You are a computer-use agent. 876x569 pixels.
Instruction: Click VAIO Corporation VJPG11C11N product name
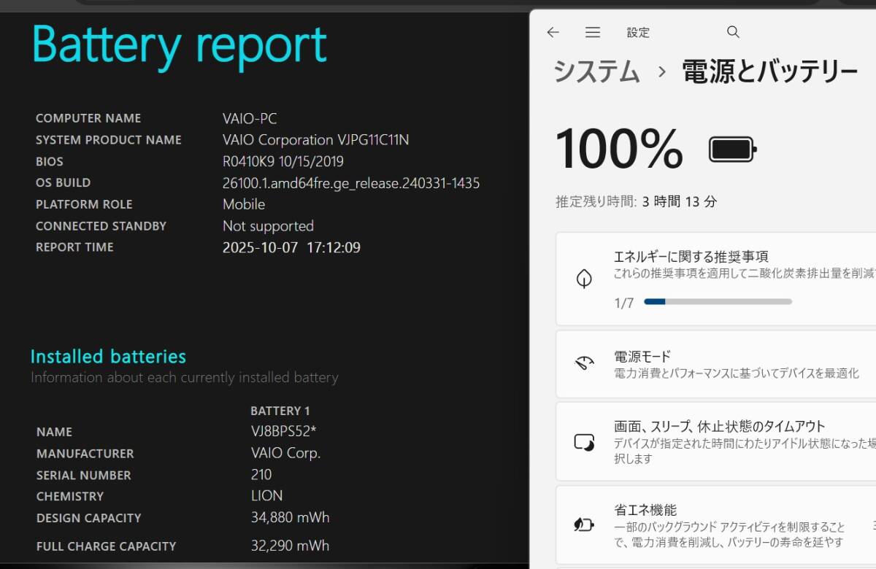[315, 139]
